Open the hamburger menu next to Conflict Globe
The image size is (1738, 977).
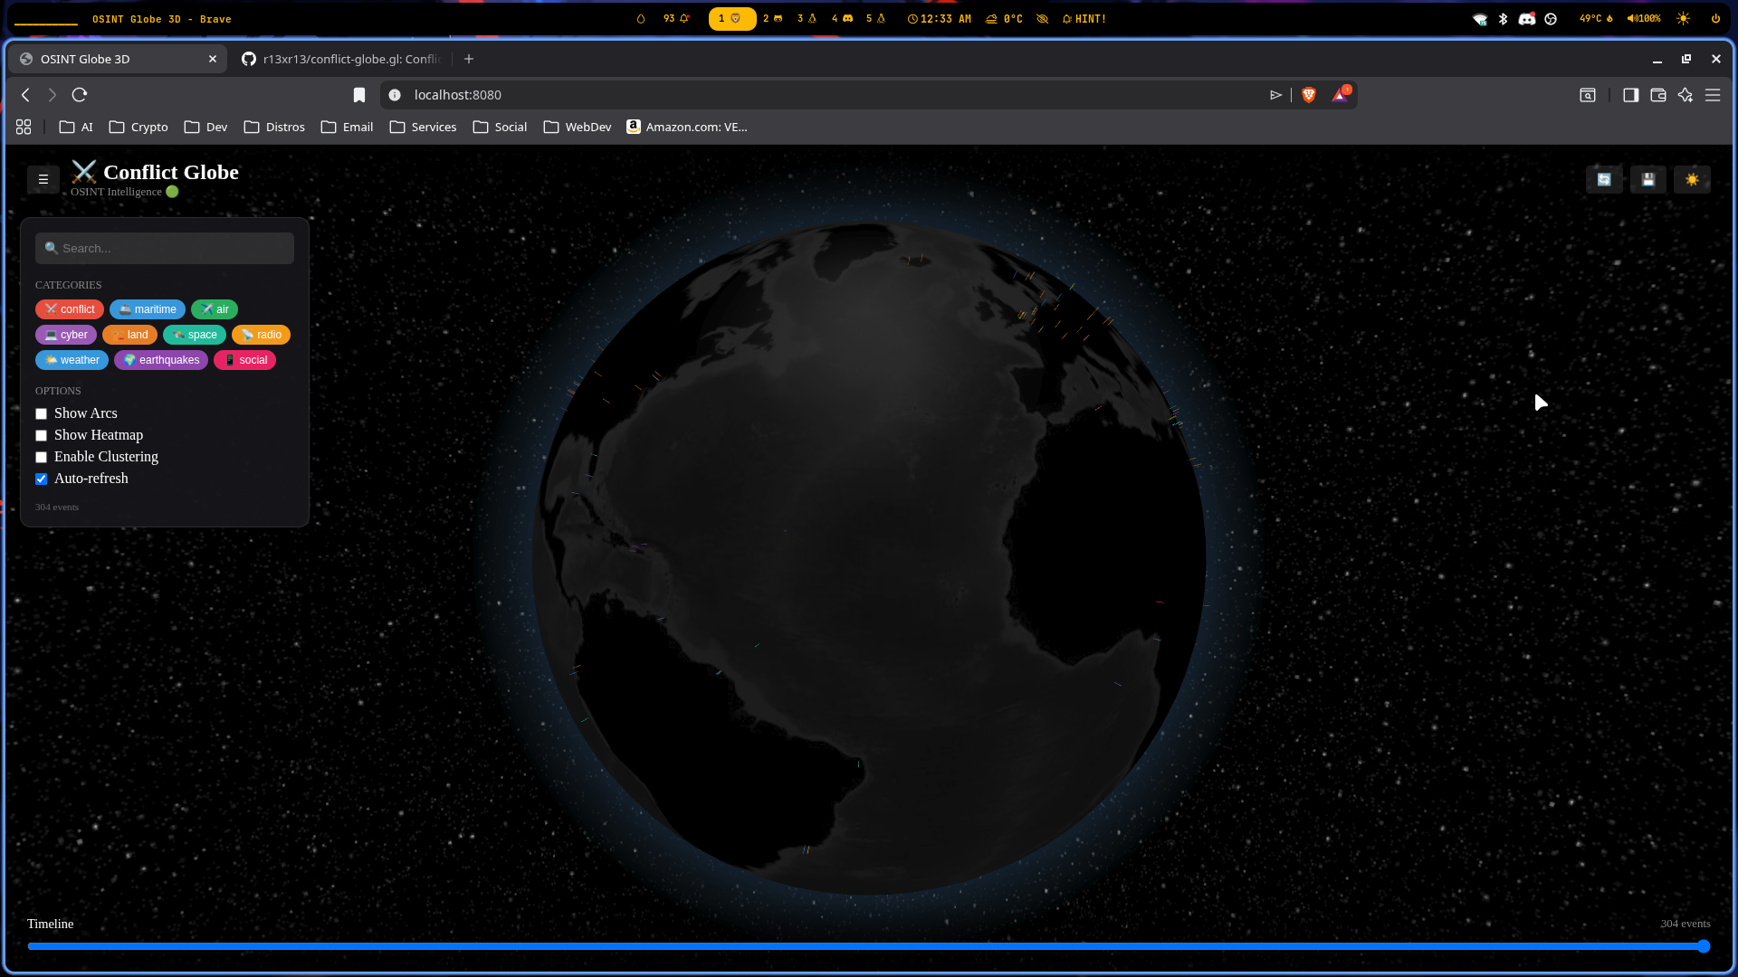pyautogui.click(x=42, y=179)
